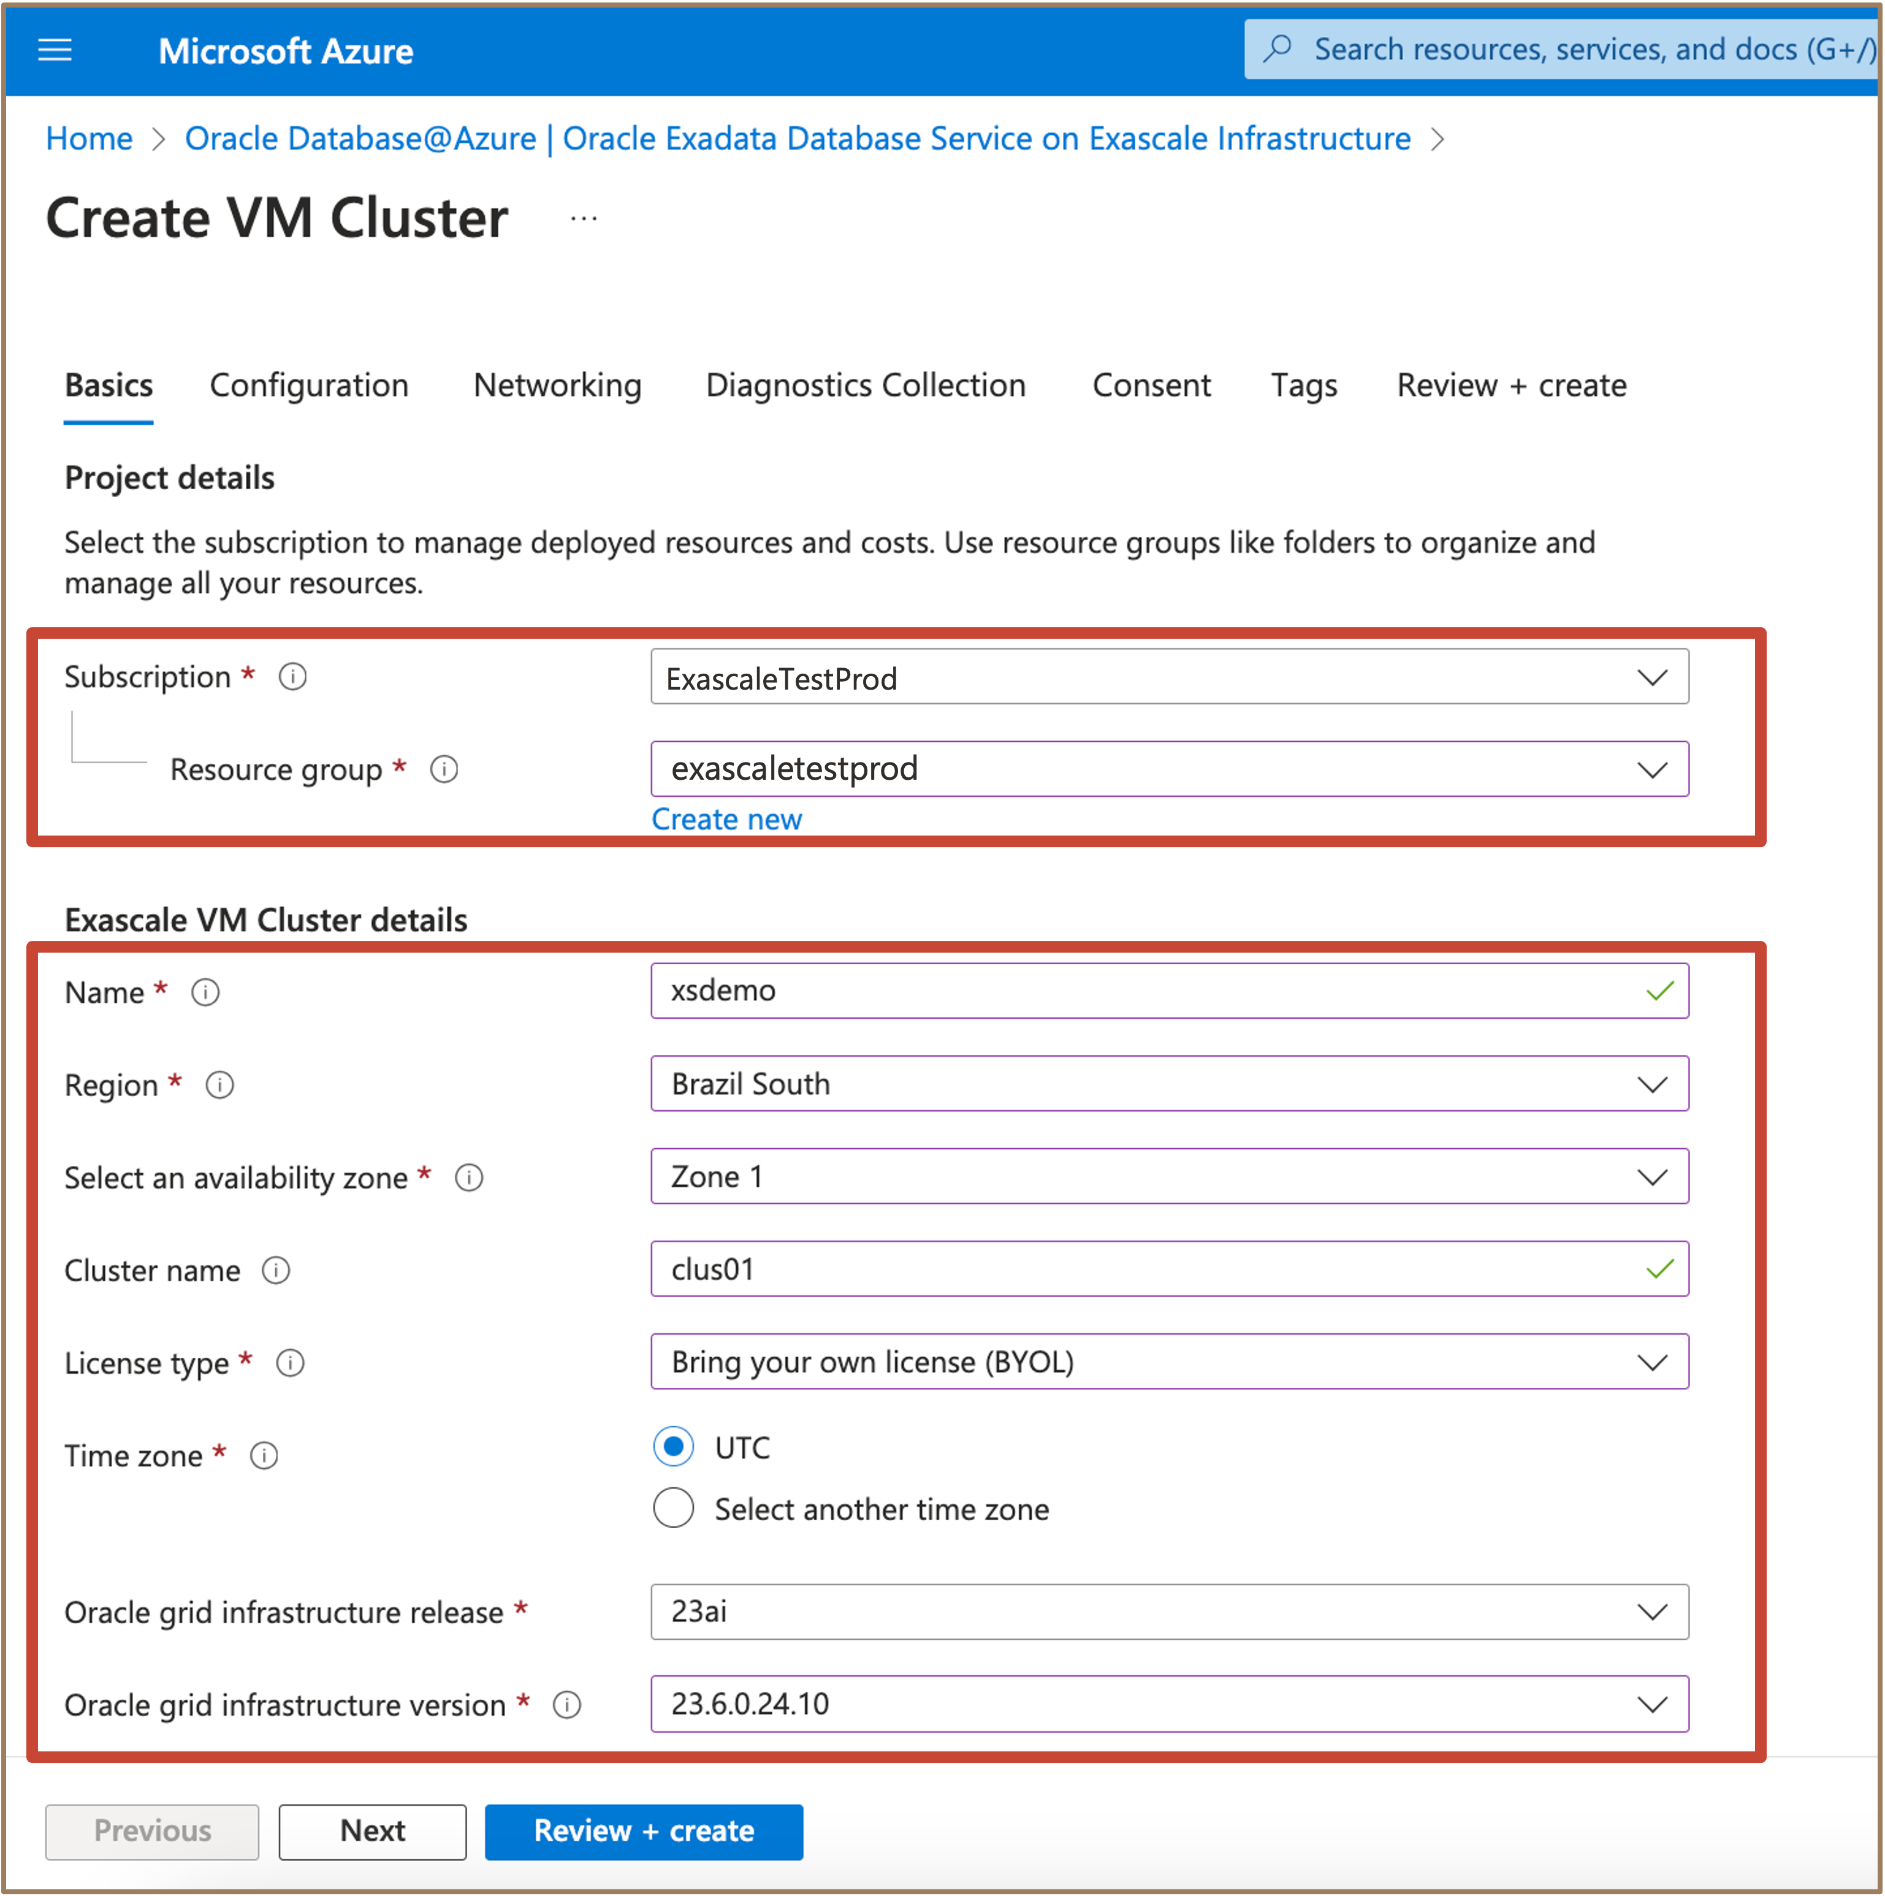Viewport: 1885px width, 1896px height.
Task: Open the ellipsis menu beside Create VM Cluster
Action: [x=584, y=219]
